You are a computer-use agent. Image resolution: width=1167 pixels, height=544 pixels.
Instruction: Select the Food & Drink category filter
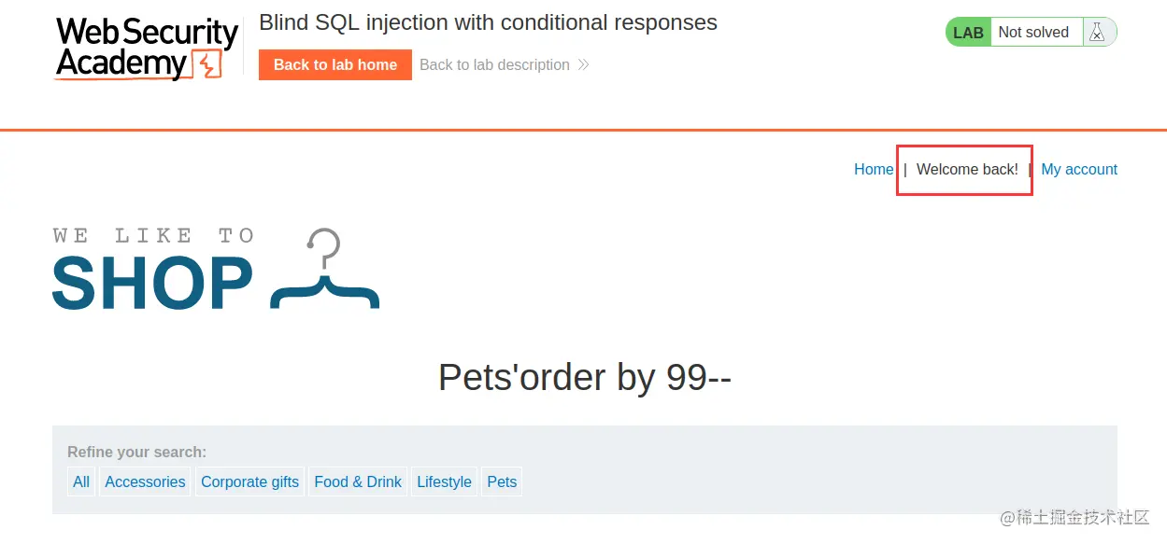point(358,481)
